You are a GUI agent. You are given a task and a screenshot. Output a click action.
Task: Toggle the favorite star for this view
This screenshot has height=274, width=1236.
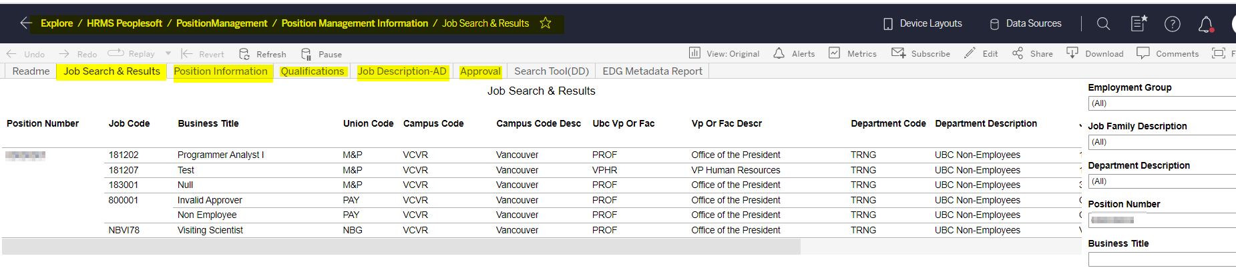(x=546, y=23)
